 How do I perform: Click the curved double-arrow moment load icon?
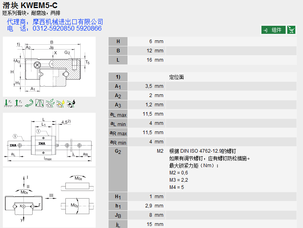(29, 103)
